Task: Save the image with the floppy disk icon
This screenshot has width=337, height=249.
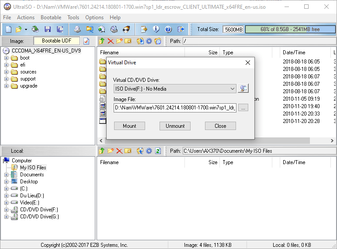Action: coord(48,29)
